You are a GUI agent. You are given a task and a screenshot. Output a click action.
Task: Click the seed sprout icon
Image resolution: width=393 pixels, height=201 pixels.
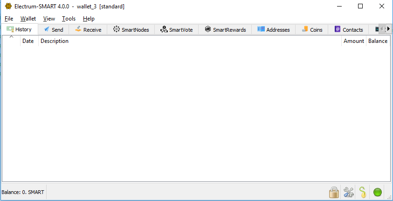363,192
